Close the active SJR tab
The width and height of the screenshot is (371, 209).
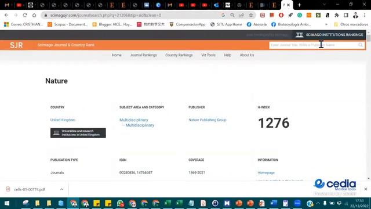click(289, 5)
